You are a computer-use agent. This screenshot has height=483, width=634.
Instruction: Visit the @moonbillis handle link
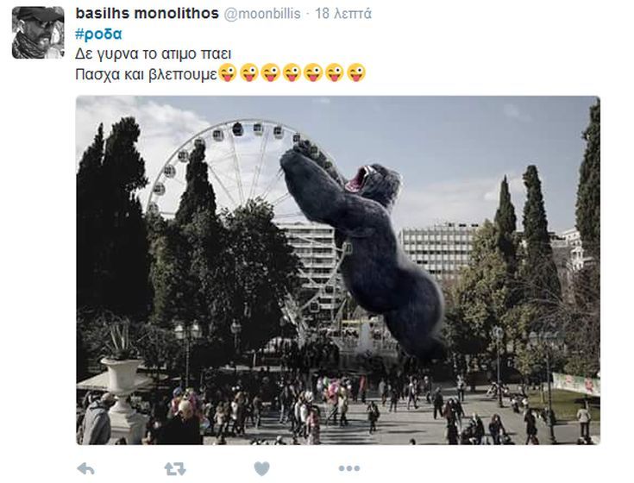(262, 14)
